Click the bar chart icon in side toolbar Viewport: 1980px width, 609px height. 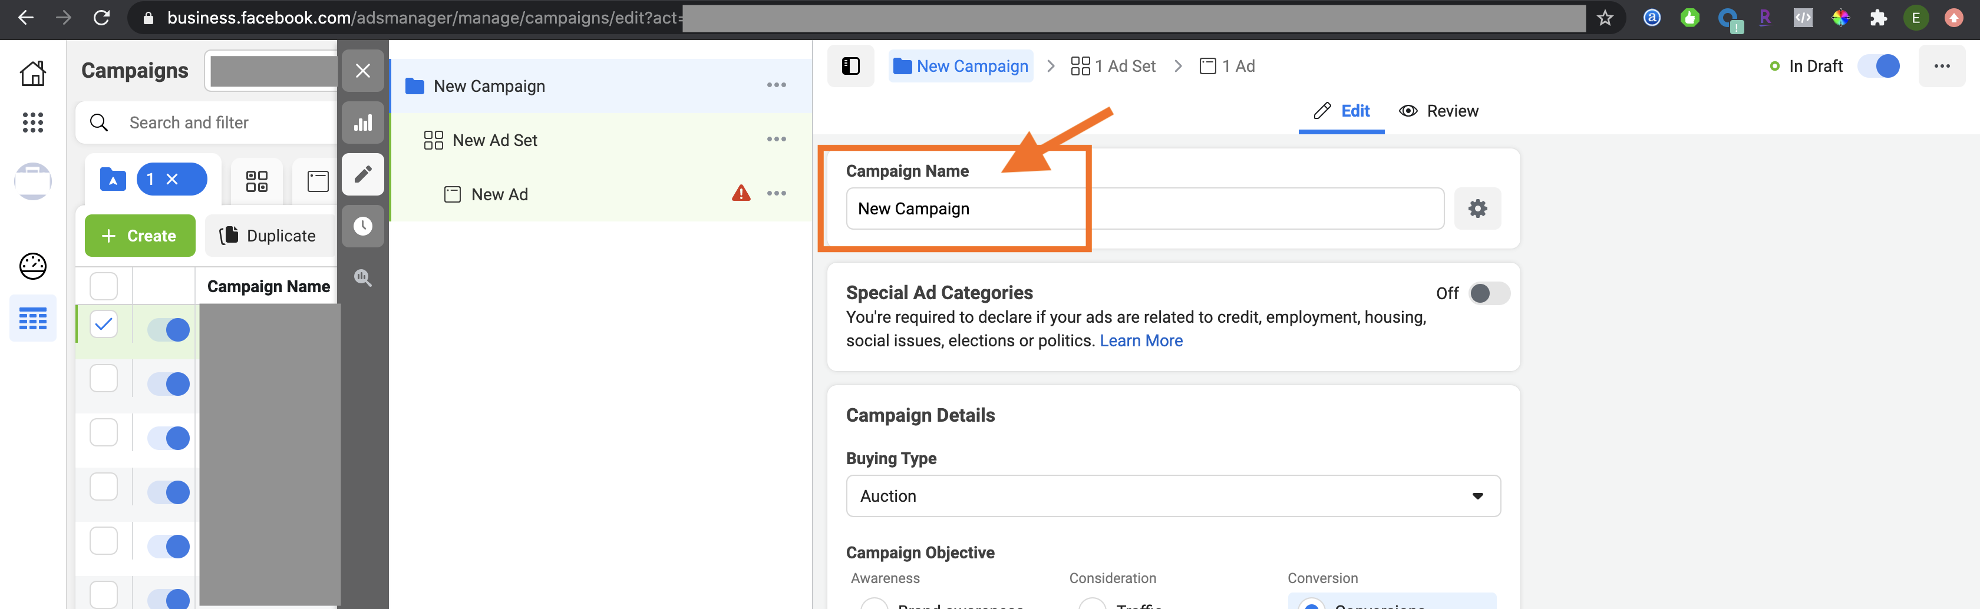(363, 123)
